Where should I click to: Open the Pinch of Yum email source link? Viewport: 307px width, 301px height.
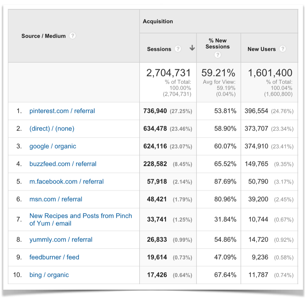tap(81, 219)
